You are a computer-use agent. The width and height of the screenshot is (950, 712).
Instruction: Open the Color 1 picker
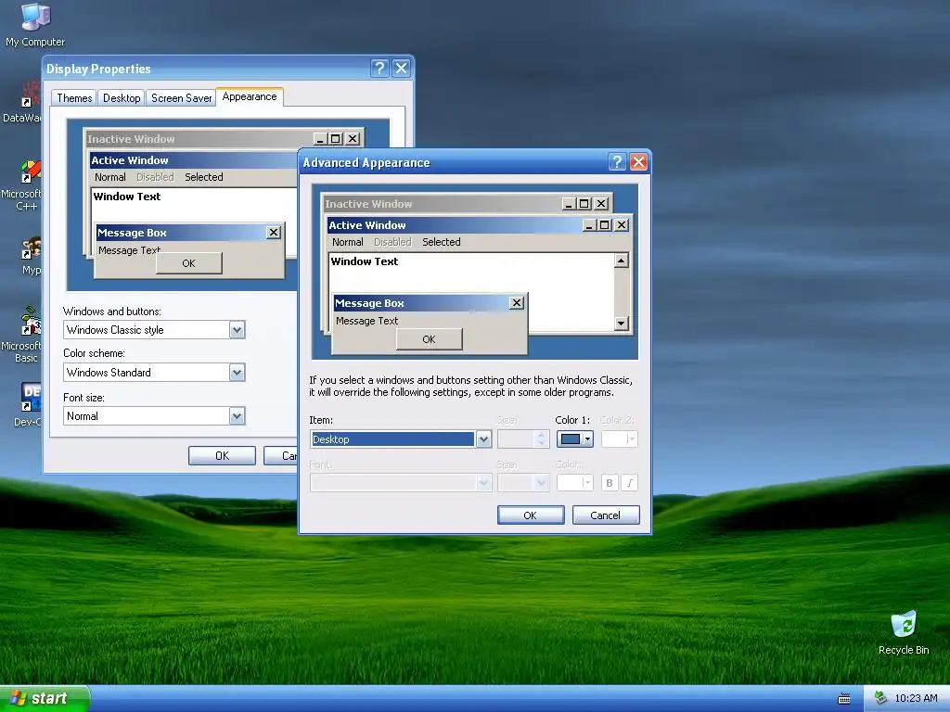(x=574, y=439)
